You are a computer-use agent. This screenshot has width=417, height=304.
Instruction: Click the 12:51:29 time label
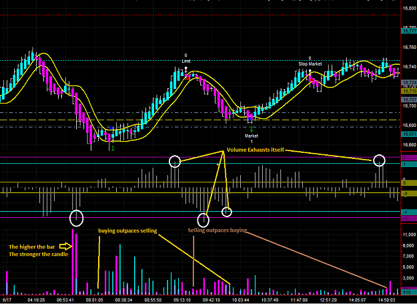(x=328, y=300)
